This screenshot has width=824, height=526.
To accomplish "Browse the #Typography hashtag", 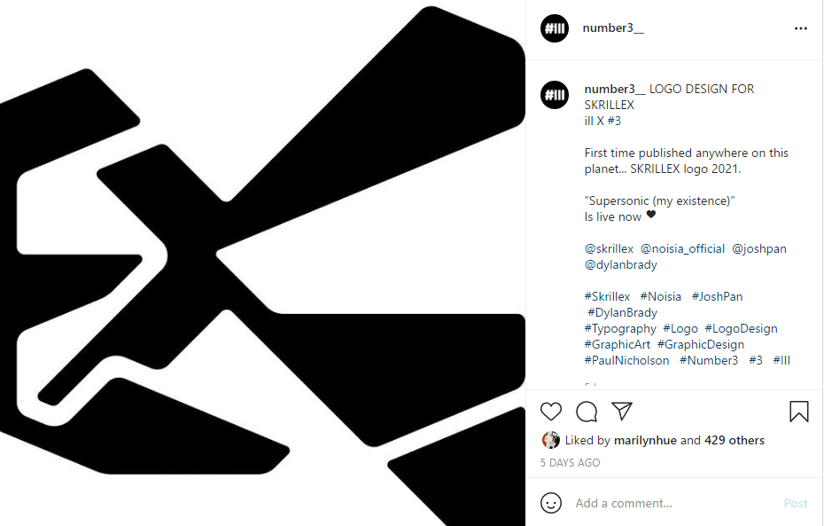I will [x=620, y=329].
